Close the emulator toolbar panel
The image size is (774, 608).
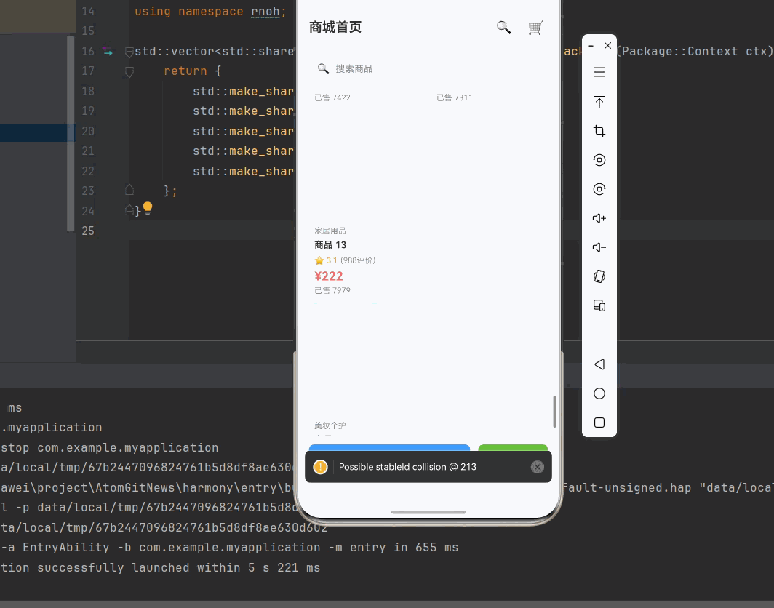pos(607,45)
